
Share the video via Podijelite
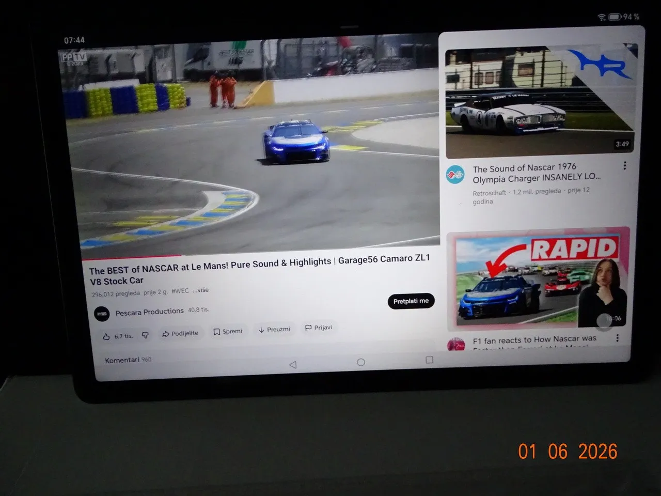pos(180,333)
